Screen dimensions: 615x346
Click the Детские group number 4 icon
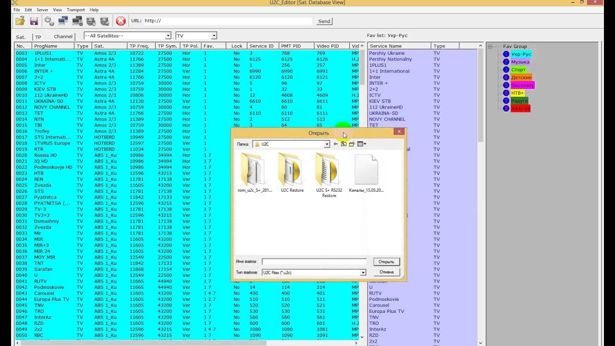coord(506,77)
